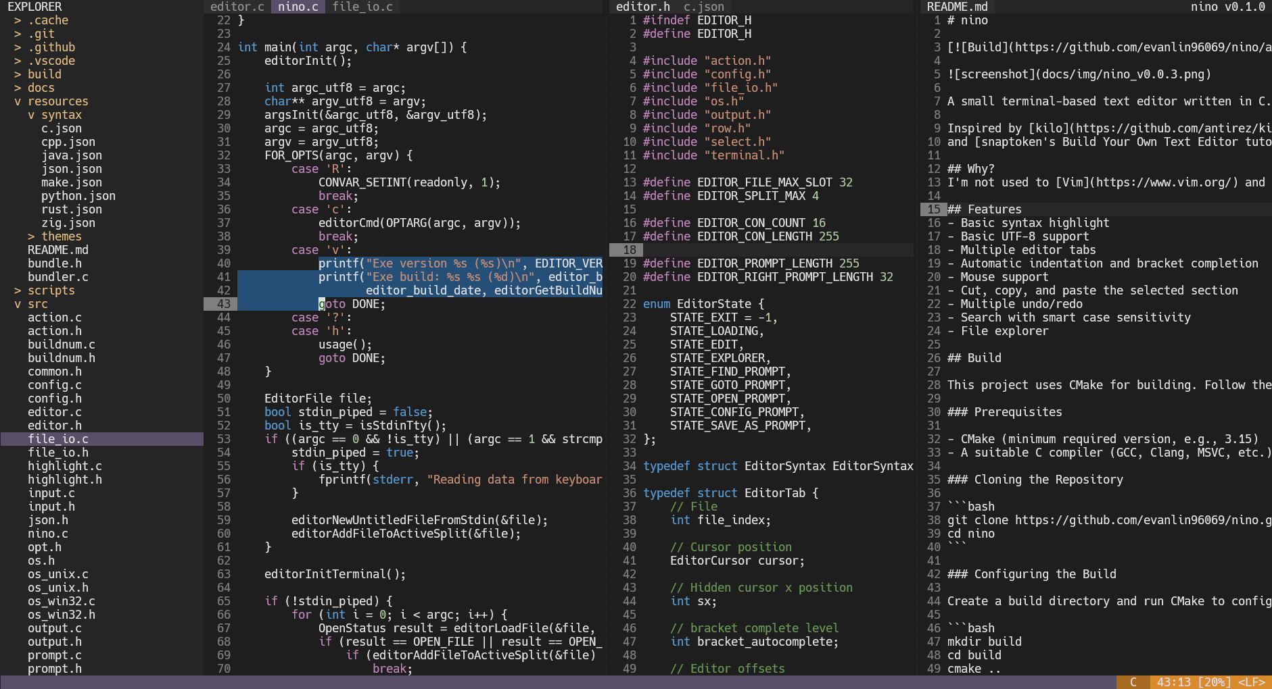Open c.json in syntax folder
1272x689 pixels.
pos(62,128)
